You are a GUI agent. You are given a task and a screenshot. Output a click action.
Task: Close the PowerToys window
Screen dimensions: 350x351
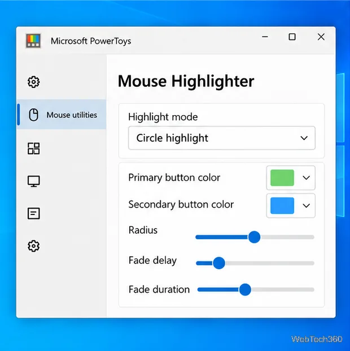coord(321,37)
